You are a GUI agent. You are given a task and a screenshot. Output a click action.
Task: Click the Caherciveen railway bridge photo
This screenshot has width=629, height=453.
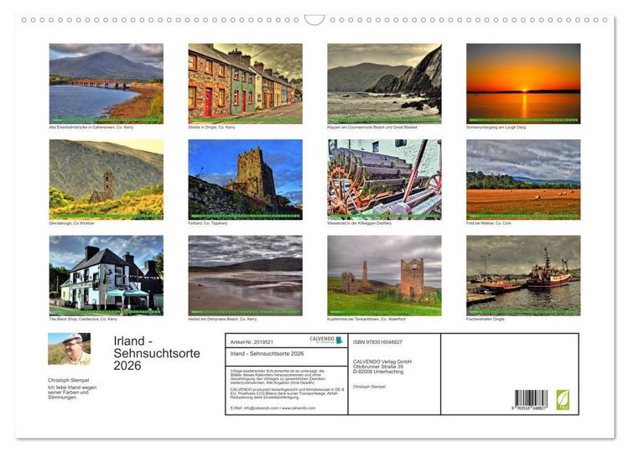click(x=106, y=83)
